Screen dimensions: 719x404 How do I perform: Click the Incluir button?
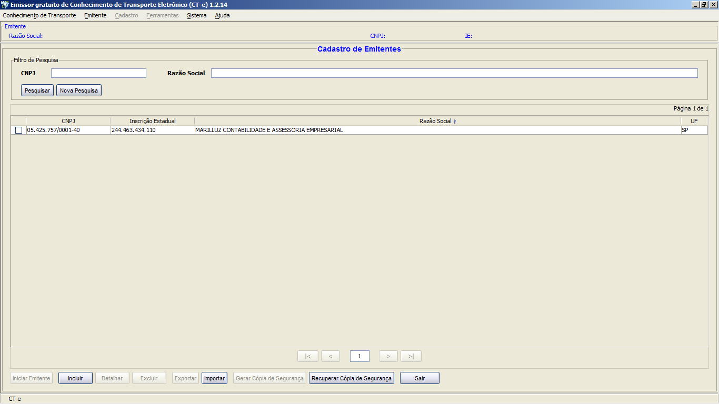coord(75,378)
